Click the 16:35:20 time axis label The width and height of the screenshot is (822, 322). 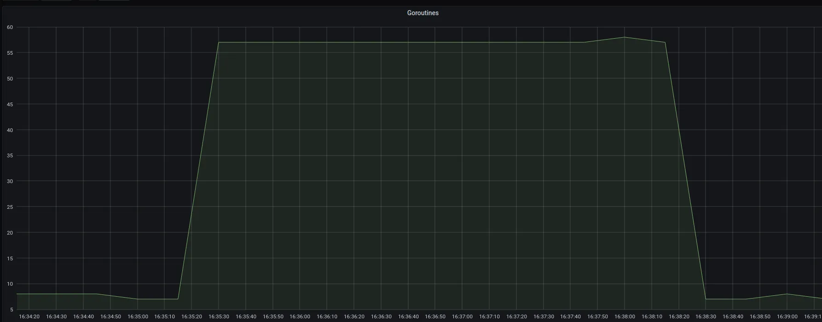[x=191, y=316]
